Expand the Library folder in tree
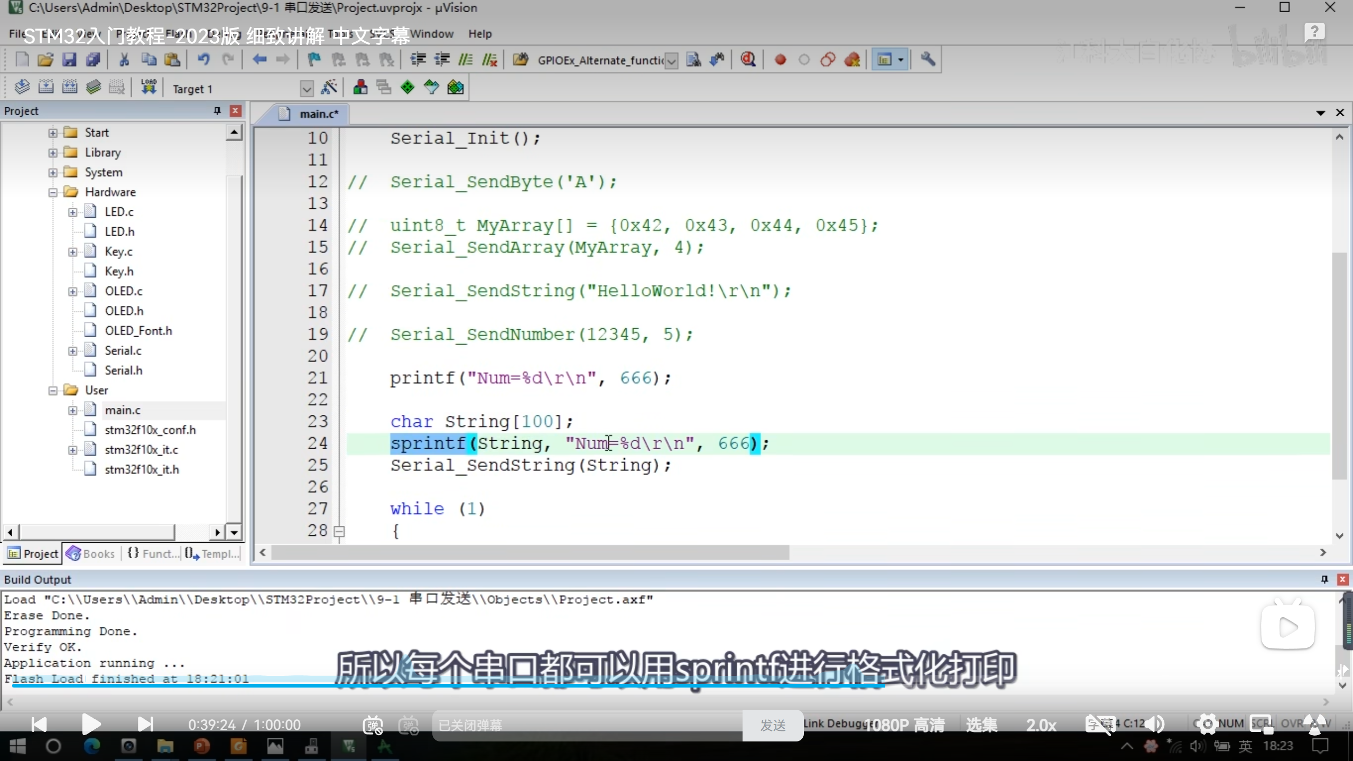 click(x=53, y=153)
